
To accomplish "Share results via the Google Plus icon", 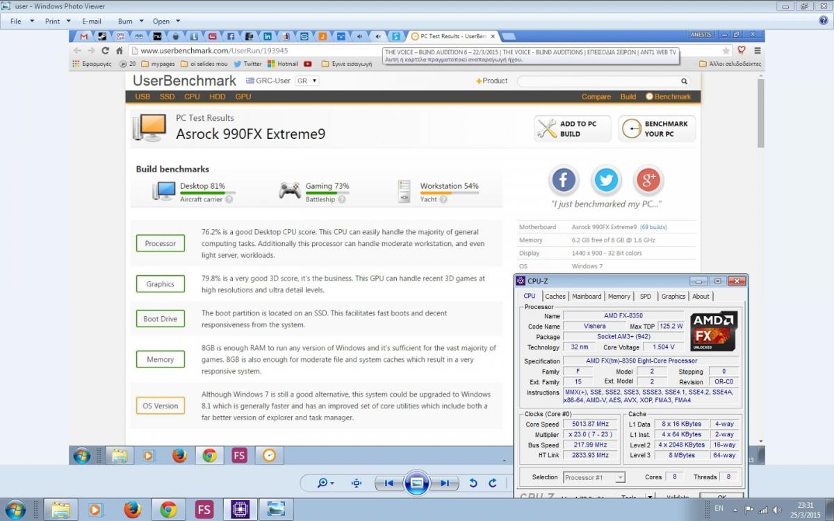I will pos(649,181).
